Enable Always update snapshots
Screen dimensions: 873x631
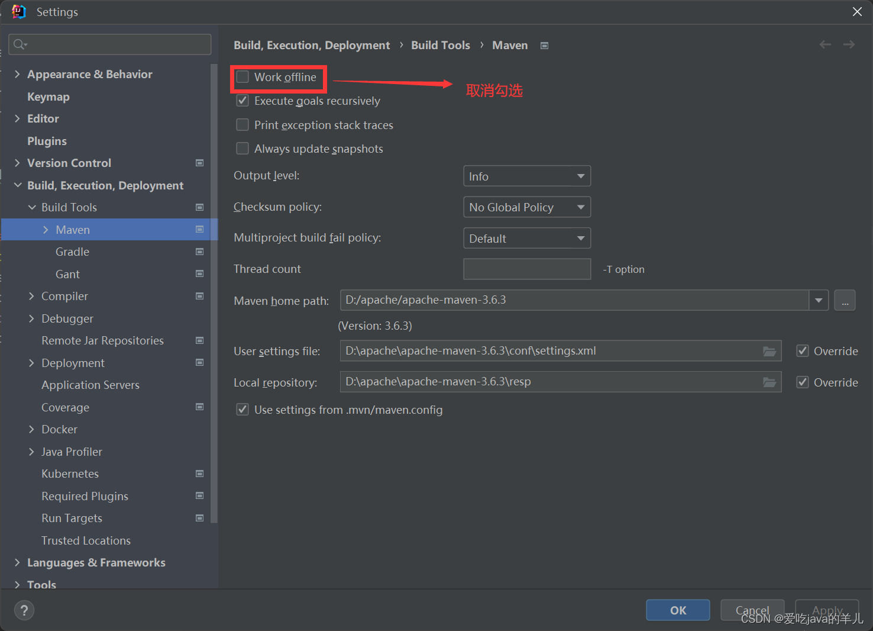pos(242,149)
